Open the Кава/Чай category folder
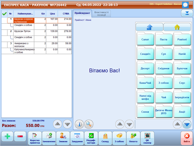Viewport: 194px width, 146px height. pyautogui.click(x=145, y=83)
